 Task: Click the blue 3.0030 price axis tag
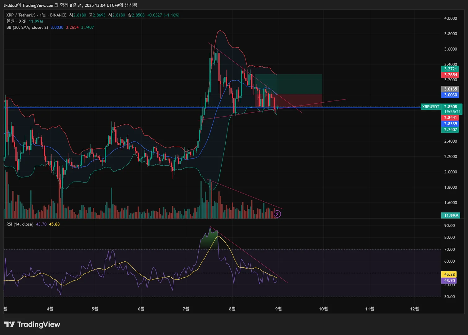[450, 95]
